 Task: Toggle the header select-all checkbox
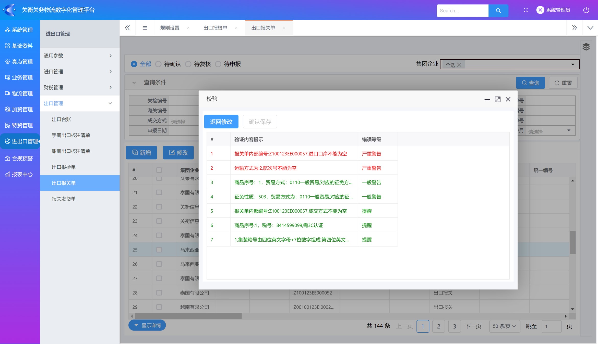pos(159,170)
